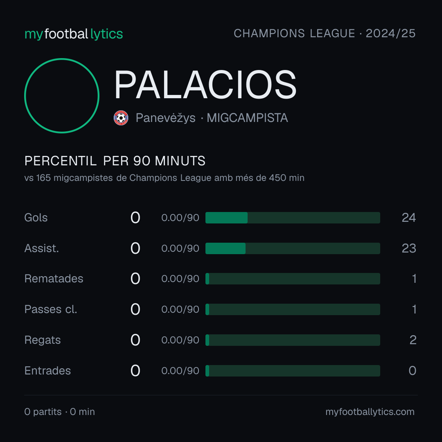
Task: Click the Gols percentile bar
Action: pos(293,218)
